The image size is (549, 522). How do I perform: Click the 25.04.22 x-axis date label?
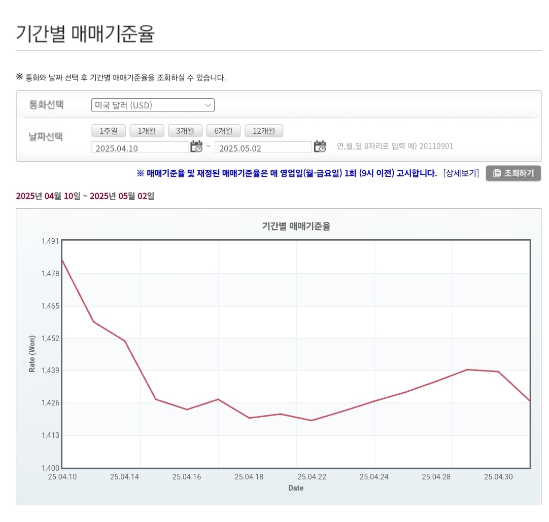point(312,477)
